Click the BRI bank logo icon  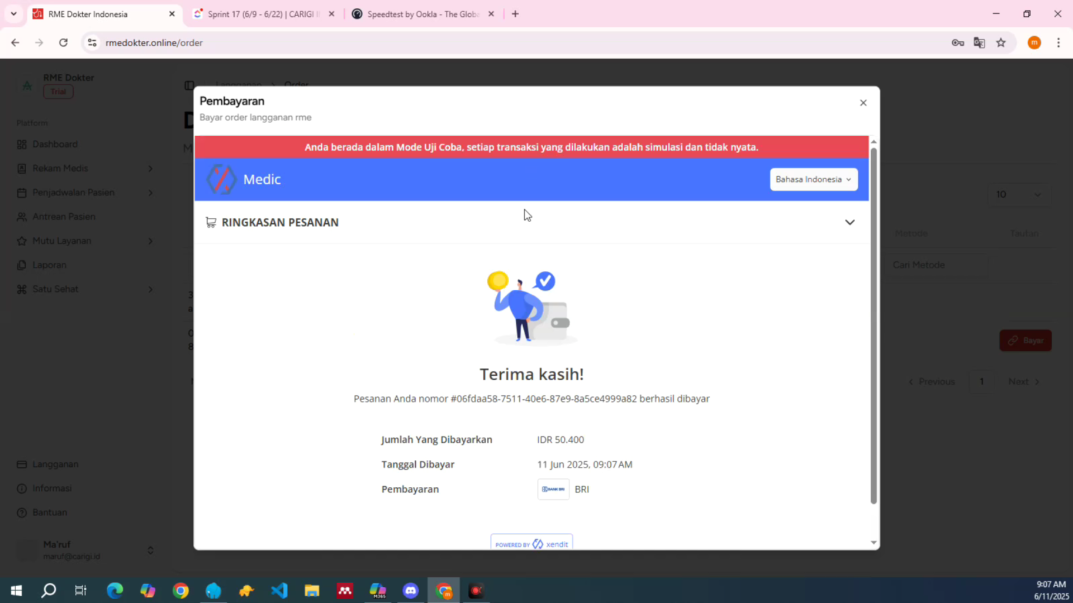point(553,489)
